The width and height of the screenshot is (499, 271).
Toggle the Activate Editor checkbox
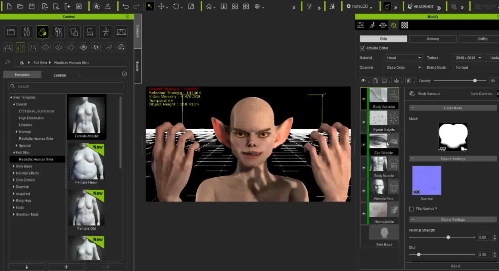point(362,48)
